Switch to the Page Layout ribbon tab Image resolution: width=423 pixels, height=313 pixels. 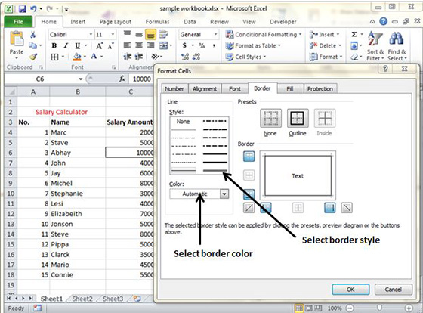[116, 22]
